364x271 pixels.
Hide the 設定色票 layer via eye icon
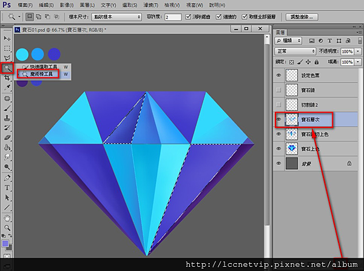click(x=279, y=75)
